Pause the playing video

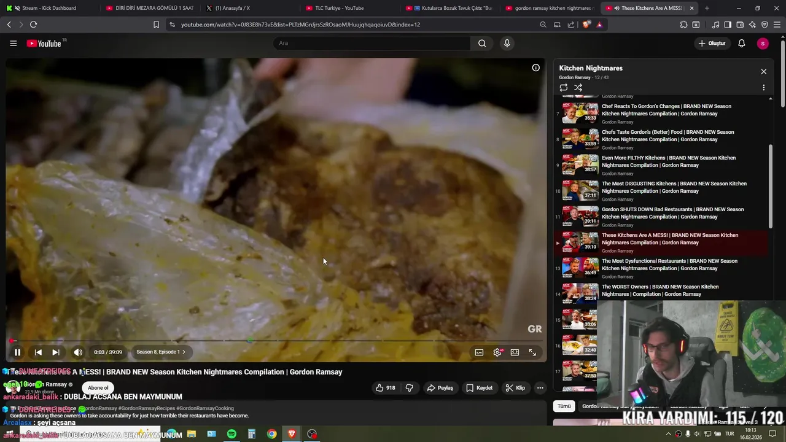tap(17, 352)
